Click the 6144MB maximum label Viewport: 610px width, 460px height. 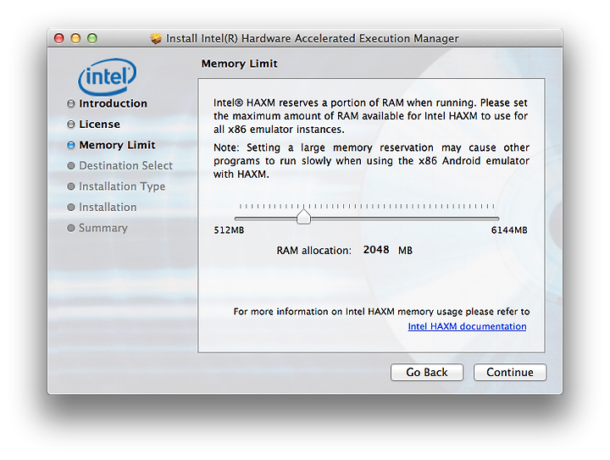(509, 230)
